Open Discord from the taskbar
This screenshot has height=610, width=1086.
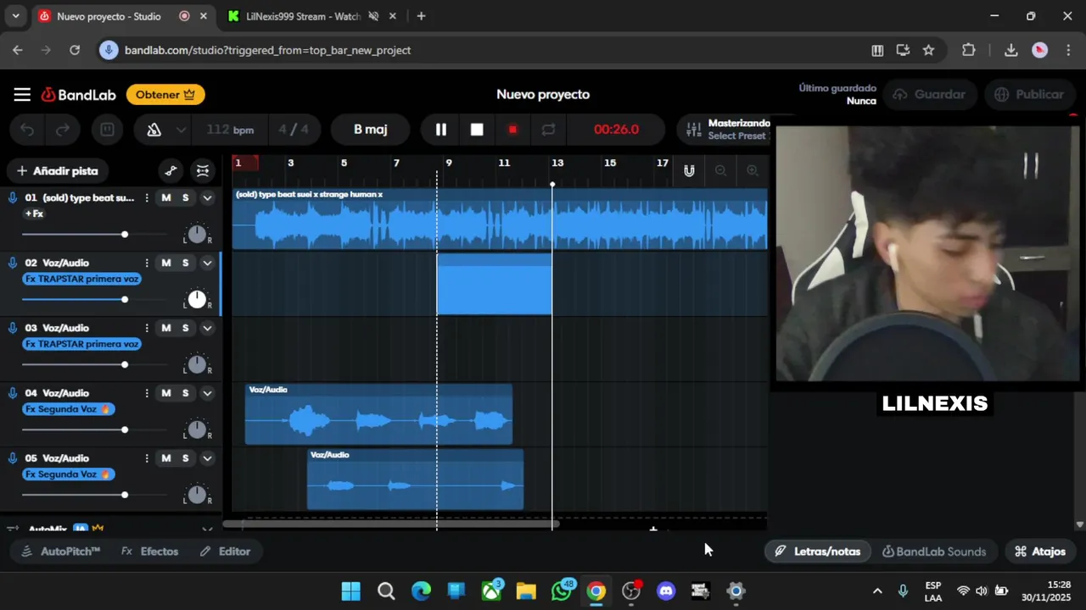(x=666, y=591)
